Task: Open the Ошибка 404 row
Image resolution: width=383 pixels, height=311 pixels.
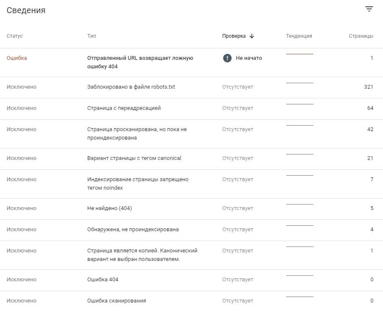Action: click(191, 280)
